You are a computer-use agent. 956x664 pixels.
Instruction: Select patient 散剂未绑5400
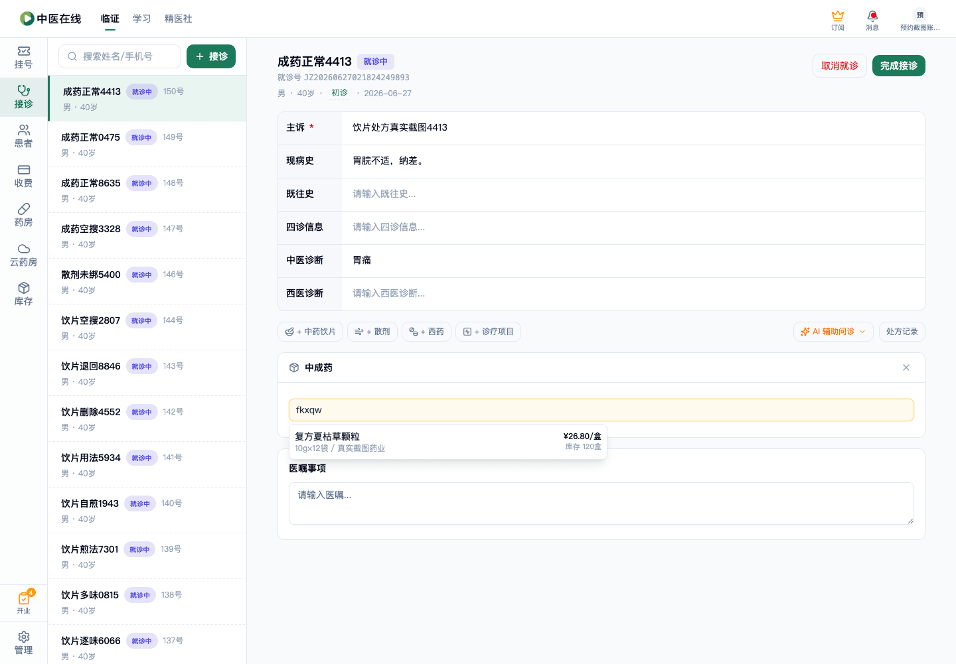coord(147,281)
